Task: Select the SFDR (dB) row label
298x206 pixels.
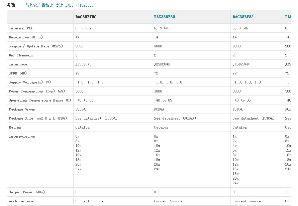Action: pos(18,73)
